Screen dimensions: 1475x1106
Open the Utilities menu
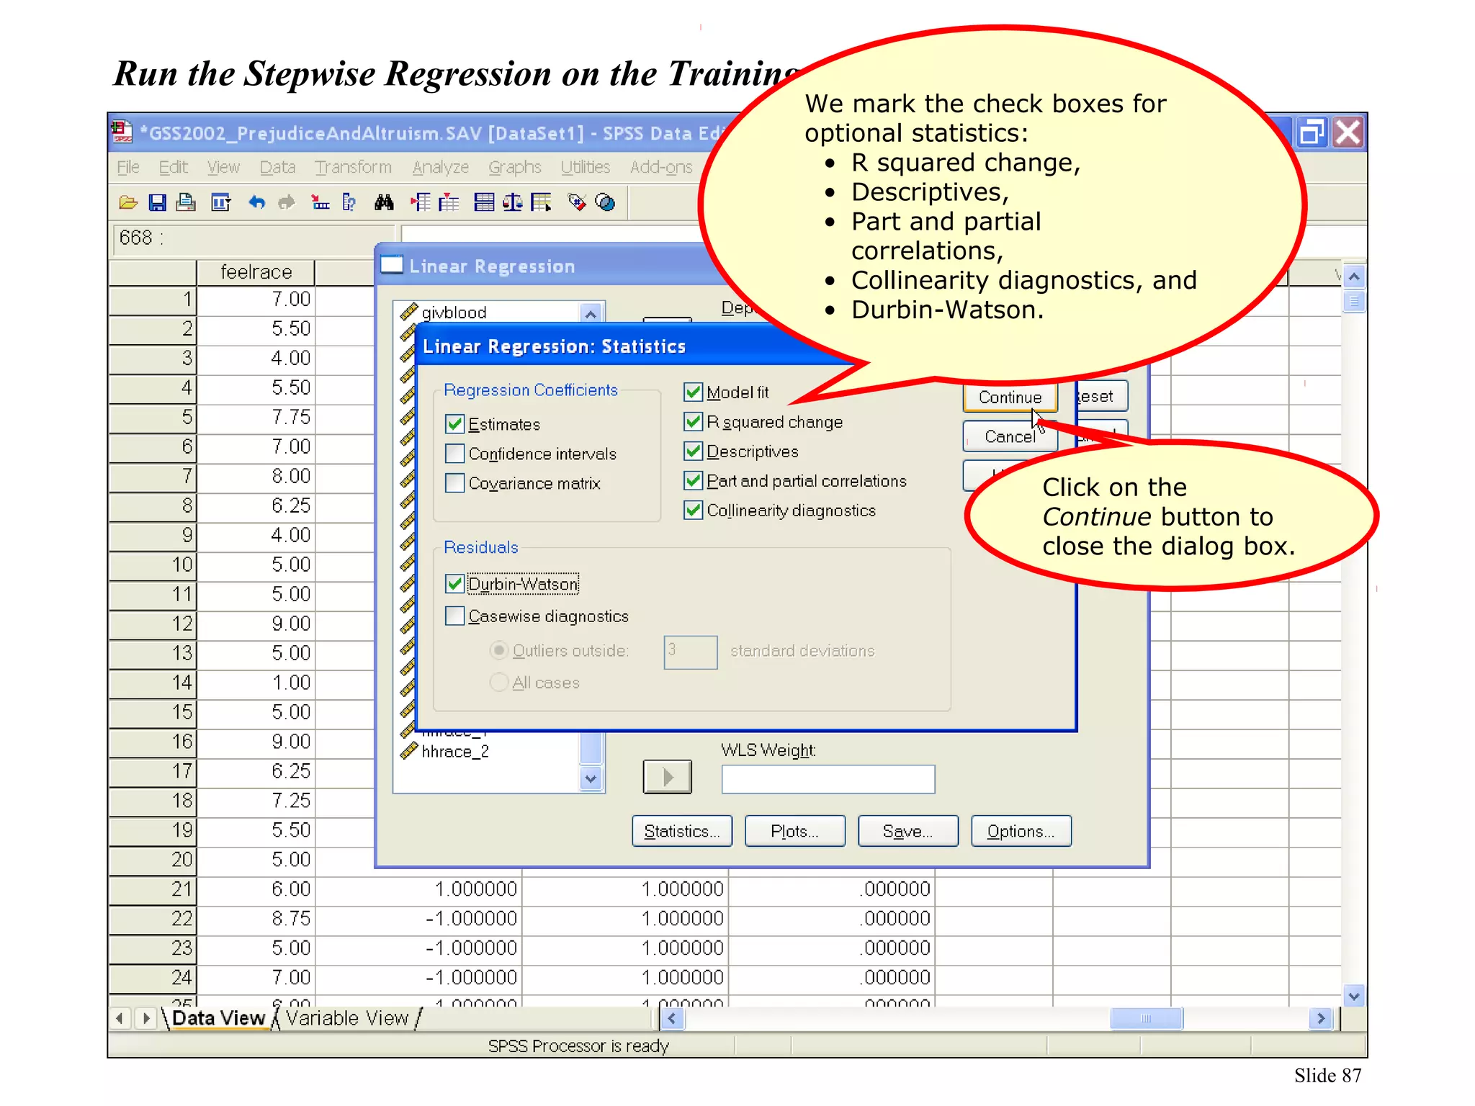point(585,168)
